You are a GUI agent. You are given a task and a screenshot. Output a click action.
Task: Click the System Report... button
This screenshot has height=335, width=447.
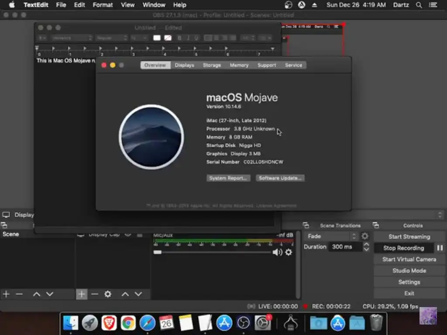228,178
